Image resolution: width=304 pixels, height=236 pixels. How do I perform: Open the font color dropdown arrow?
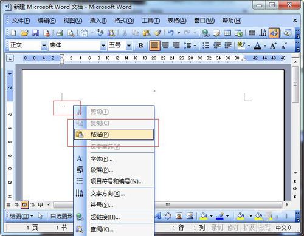(x=265, y=46)
